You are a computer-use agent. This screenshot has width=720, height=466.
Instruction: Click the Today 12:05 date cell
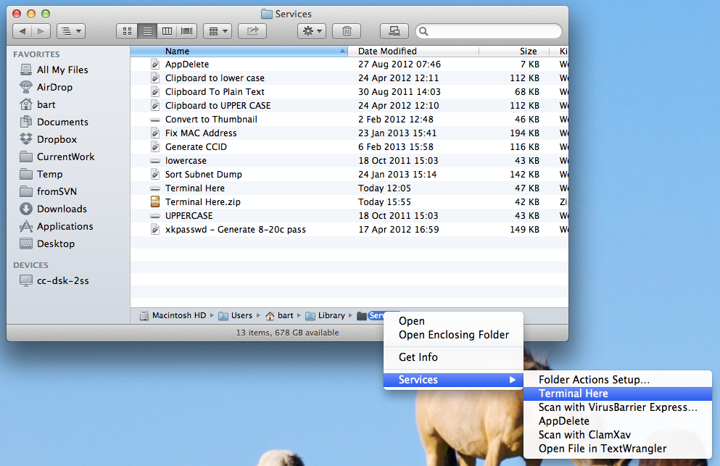[384, 188]
